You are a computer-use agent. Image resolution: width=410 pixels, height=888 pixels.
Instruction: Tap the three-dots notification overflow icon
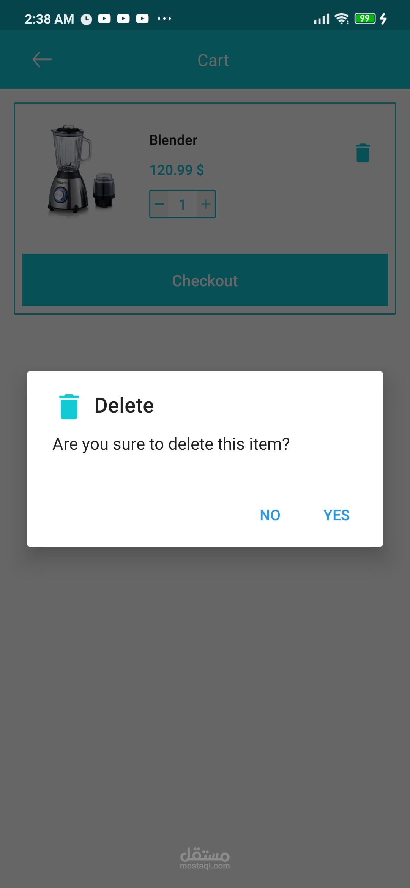coord(164,19)
